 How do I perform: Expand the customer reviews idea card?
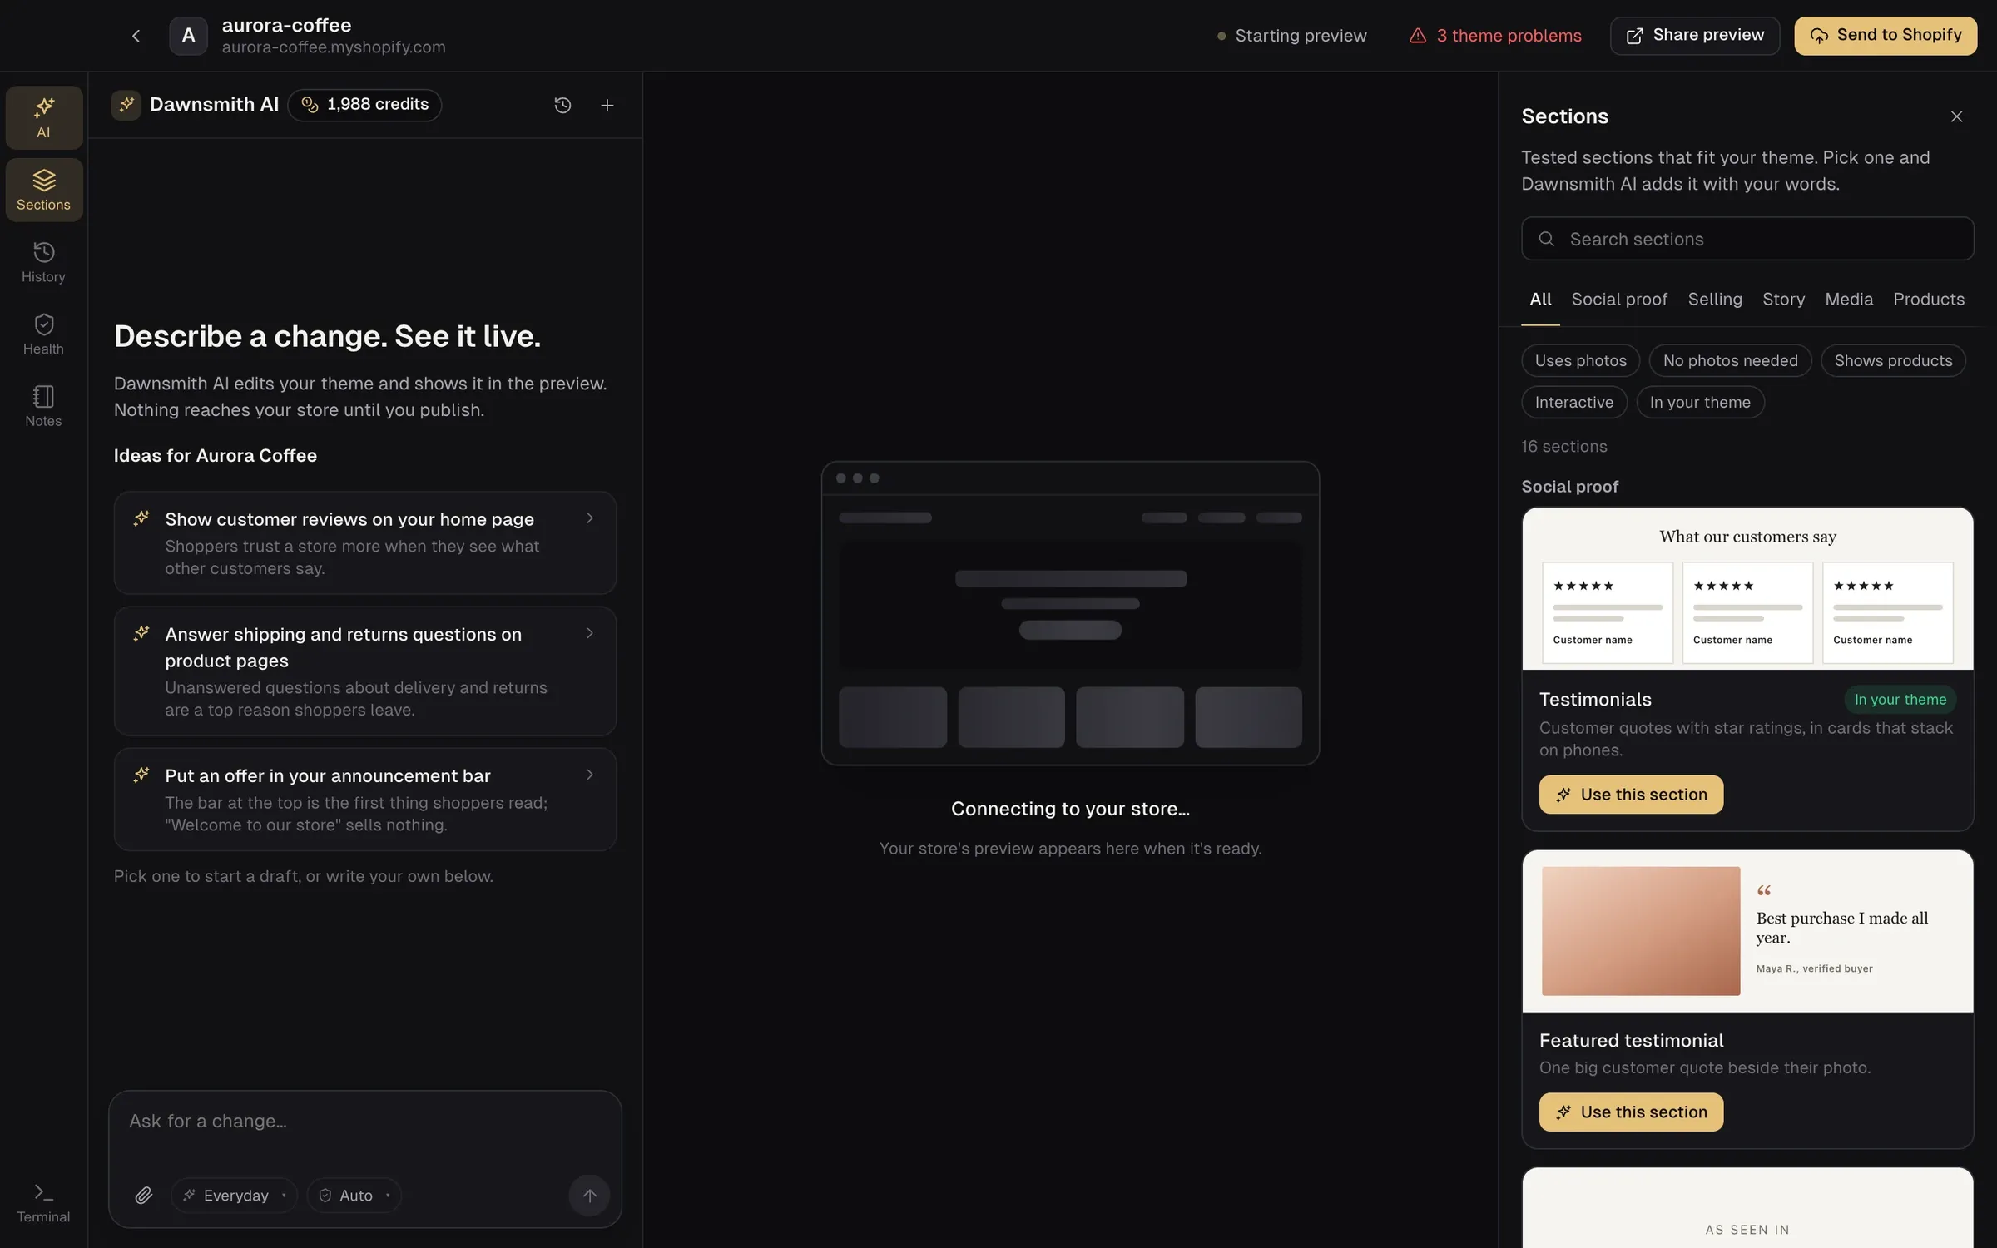[x=364, y=542]
